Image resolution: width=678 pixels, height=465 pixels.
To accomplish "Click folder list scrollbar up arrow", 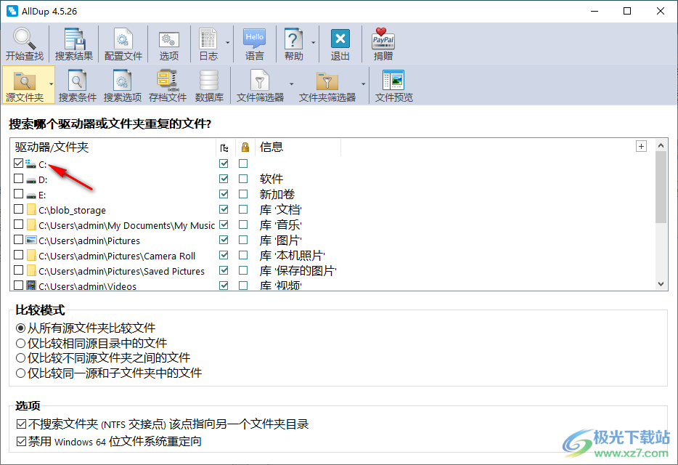I will [x=661, y=145].
